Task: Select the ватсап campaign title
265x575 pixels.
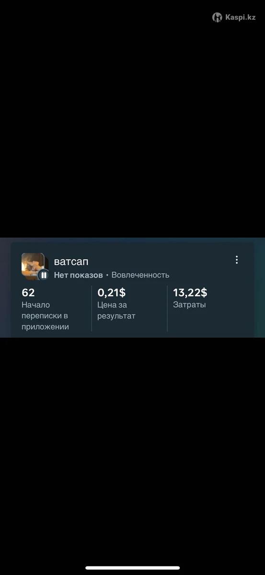Action: (x=71, y=262)
